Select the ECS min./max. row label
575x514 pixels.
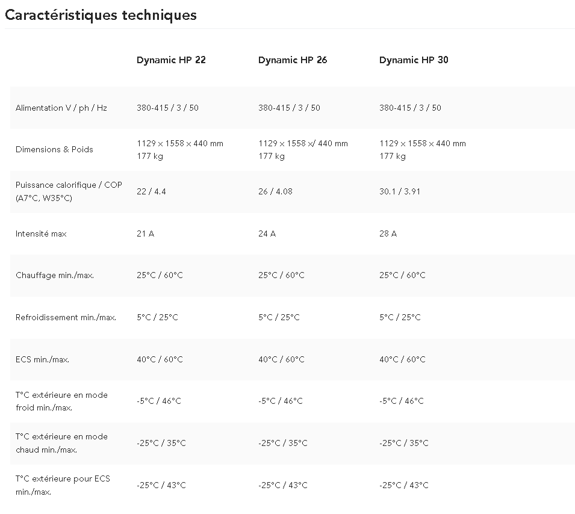[42, 359]
